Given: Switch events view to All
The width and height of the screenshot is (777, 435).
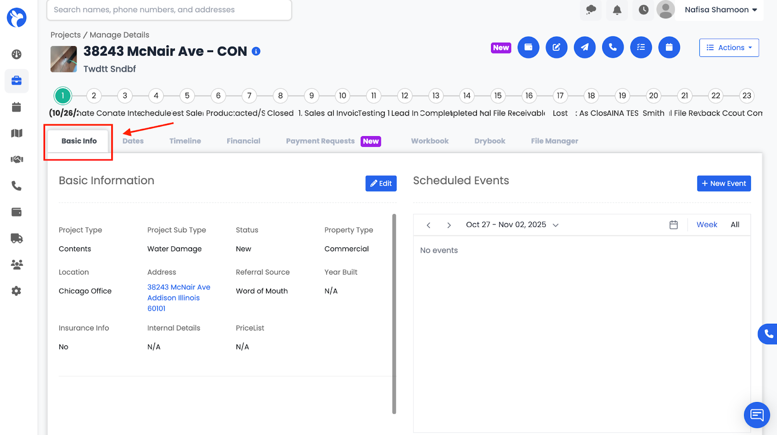Looking at the screenshot, I should (x=735, y=225).
